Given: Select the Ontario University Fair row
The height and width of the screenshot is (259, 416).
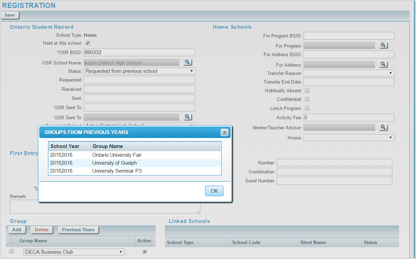Looking at the screenshot, I should point(135,155).
